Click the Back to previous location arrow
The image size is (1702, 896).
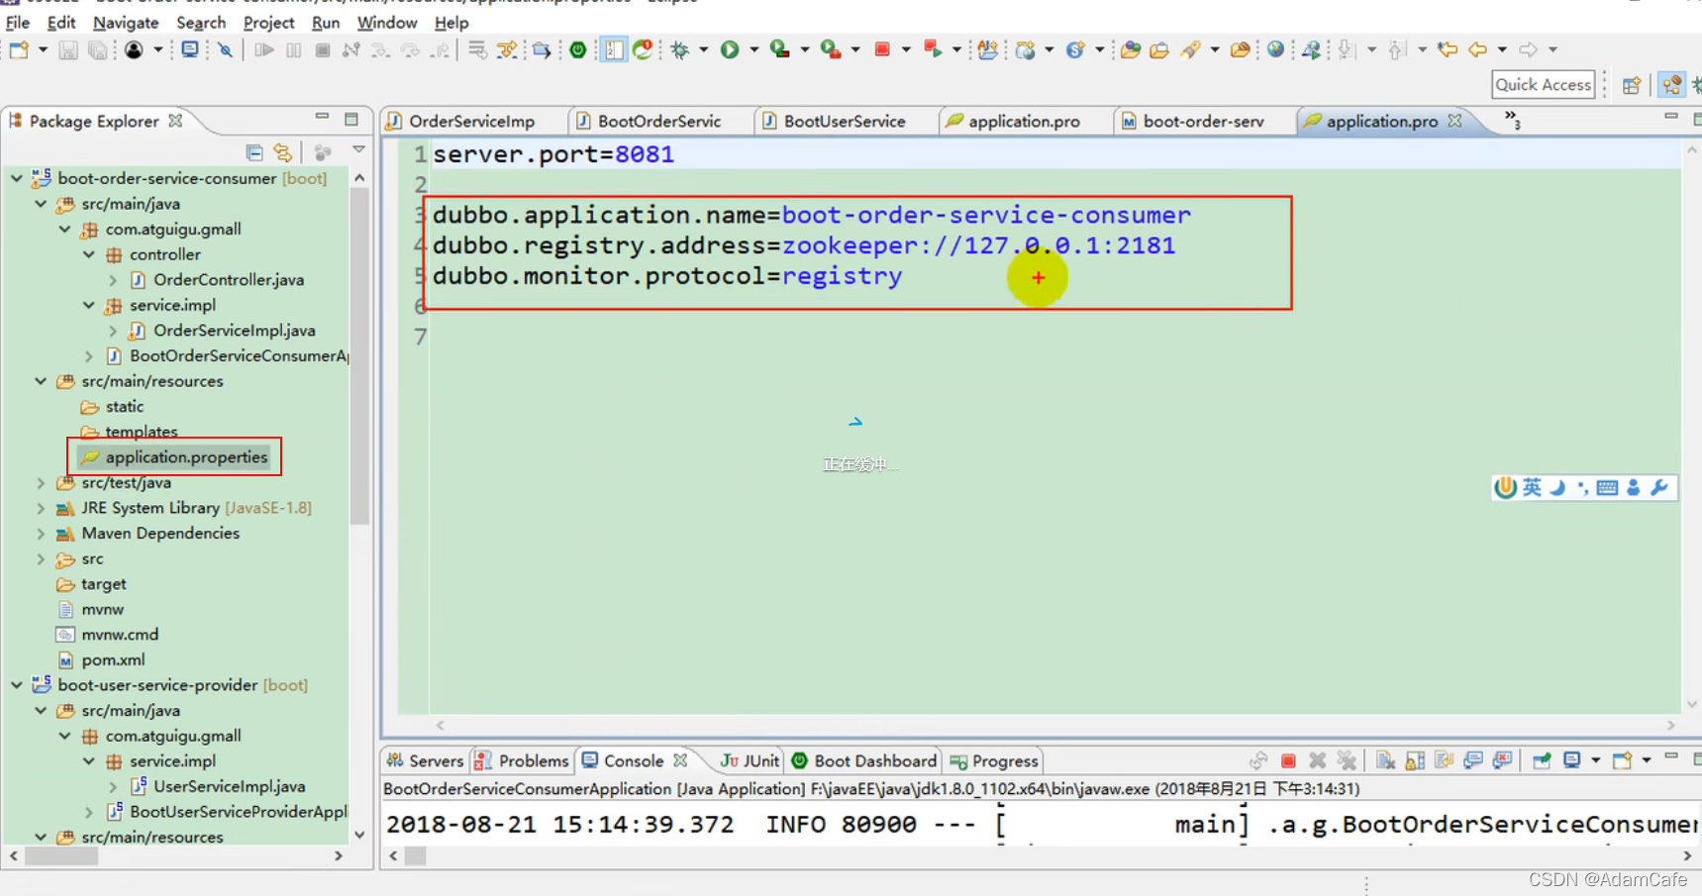point(1478,50)
